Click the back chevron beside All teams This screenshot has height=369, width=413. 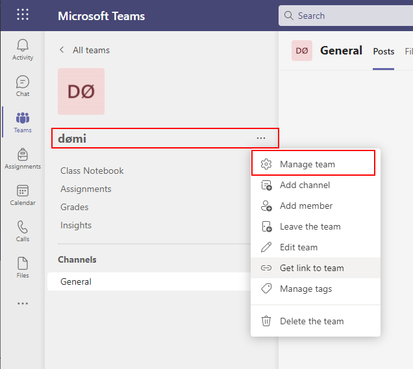tap(62, 50)
